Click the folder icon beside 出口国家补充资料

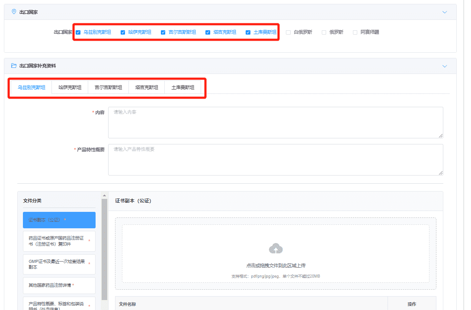tap(14, 65)
